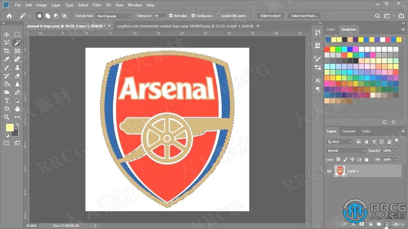The width and height of the screenshot is (408, 229).
Task: Select the History Brush tool
Action: click(x=7, y=76)
